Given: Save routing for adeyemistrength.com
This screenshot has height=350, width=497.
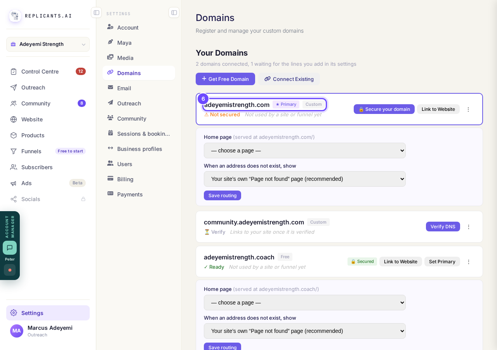Looking at the screenshot, I should click(222, 196).
